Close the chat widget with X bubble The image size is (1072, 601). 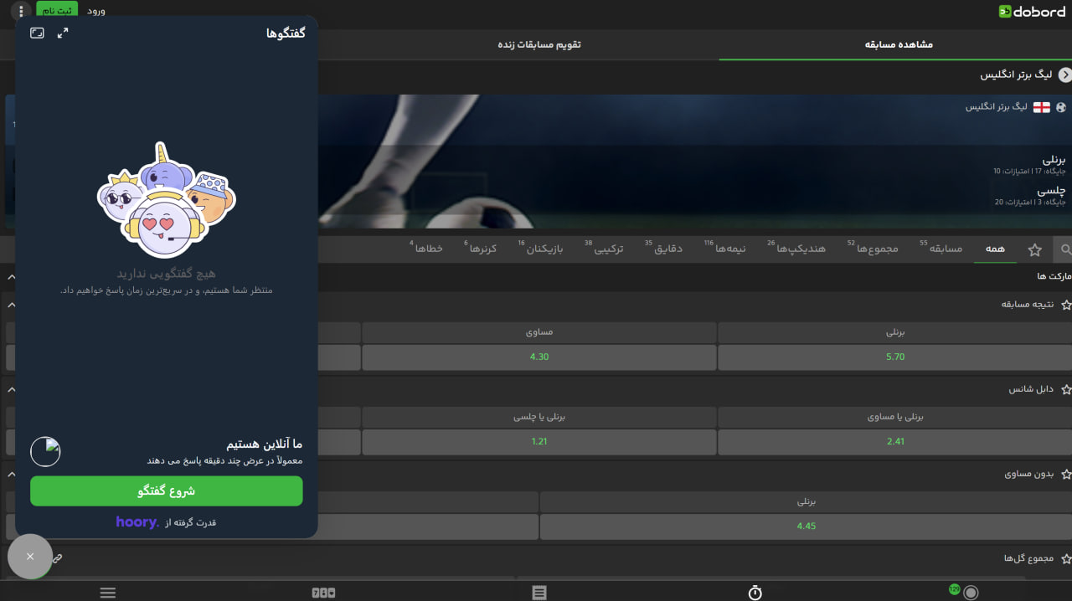(30, 557)
